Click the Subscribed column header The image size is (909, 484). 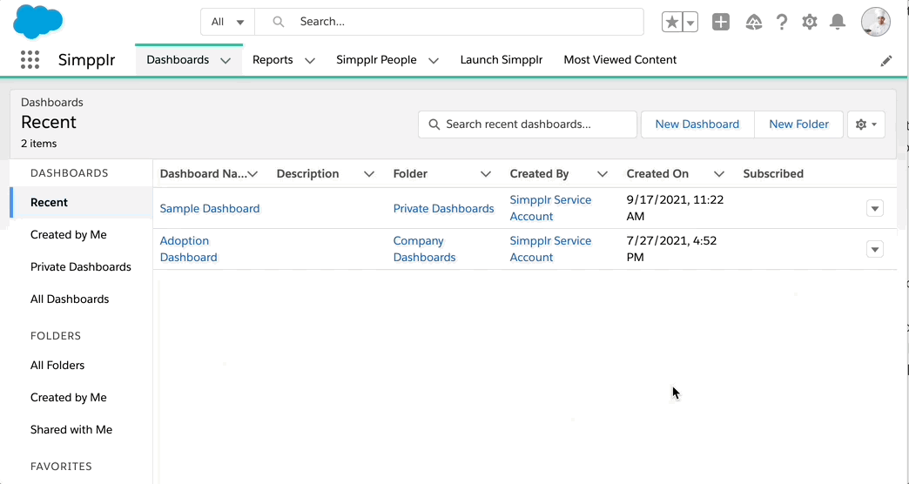coord(773,174)
